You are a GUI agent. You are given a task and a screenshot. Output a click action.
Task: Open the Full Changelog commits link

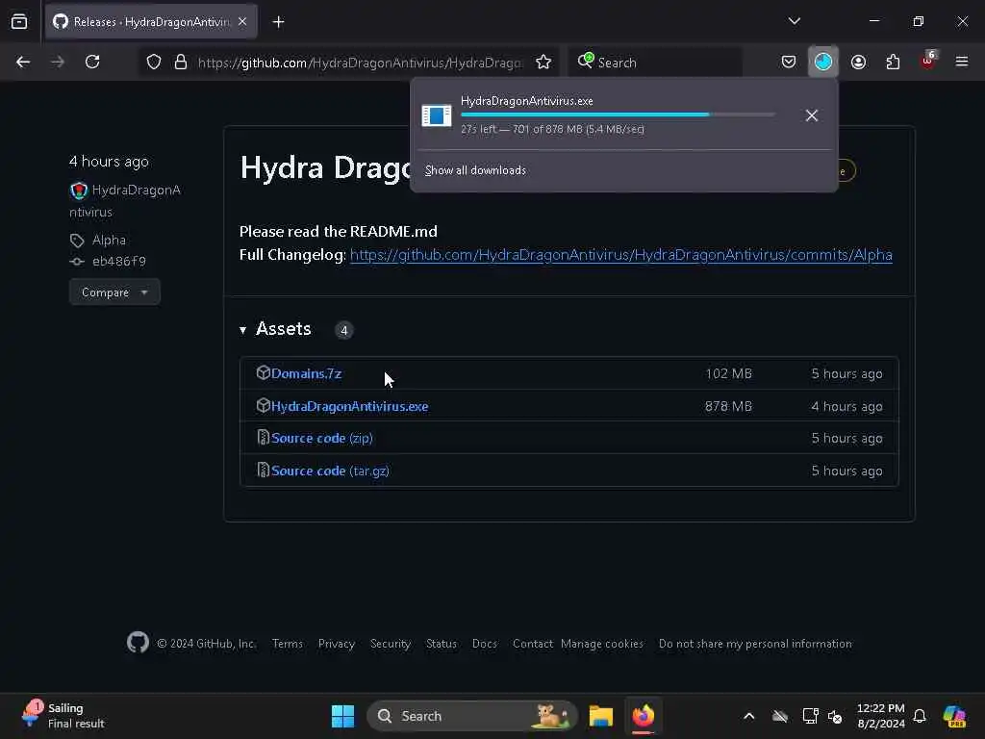620,254
